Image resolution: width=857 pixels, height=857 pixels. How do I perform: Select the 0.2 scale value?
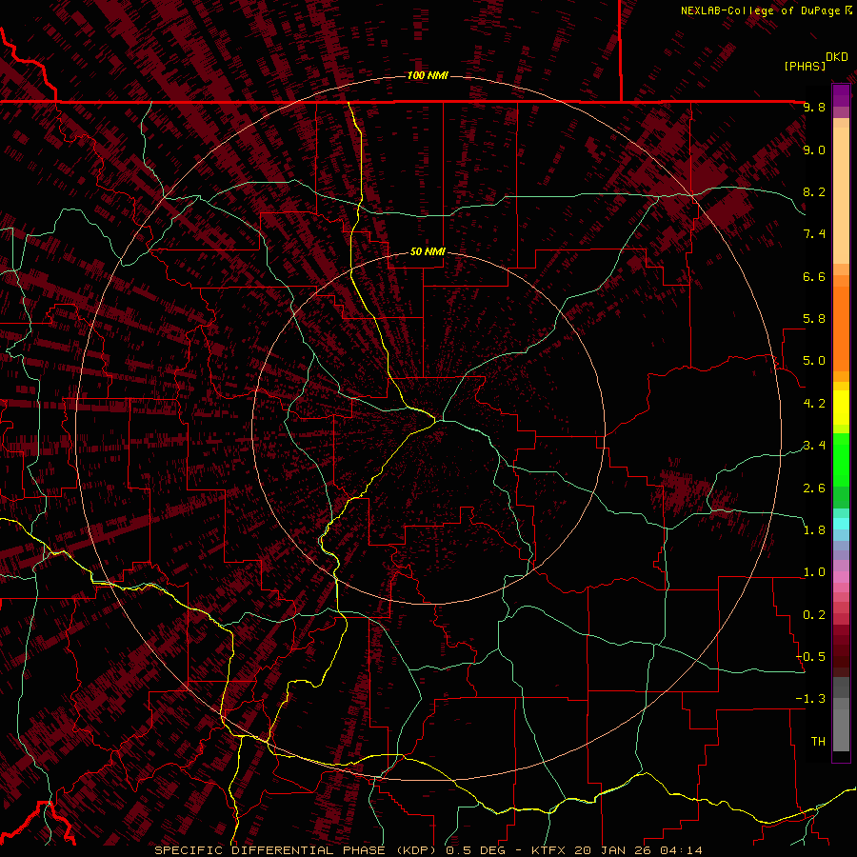pos(814,615)
